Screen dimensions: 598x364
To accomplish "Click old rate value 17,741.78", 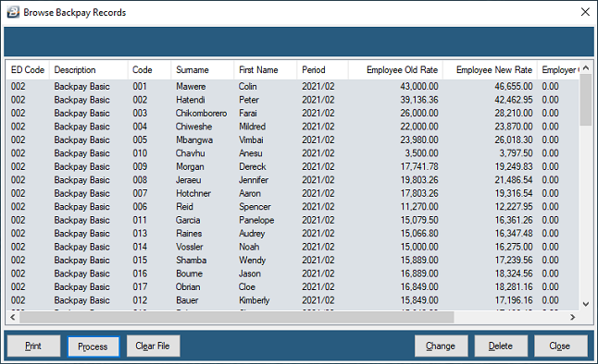I will (x=419, y=167).
